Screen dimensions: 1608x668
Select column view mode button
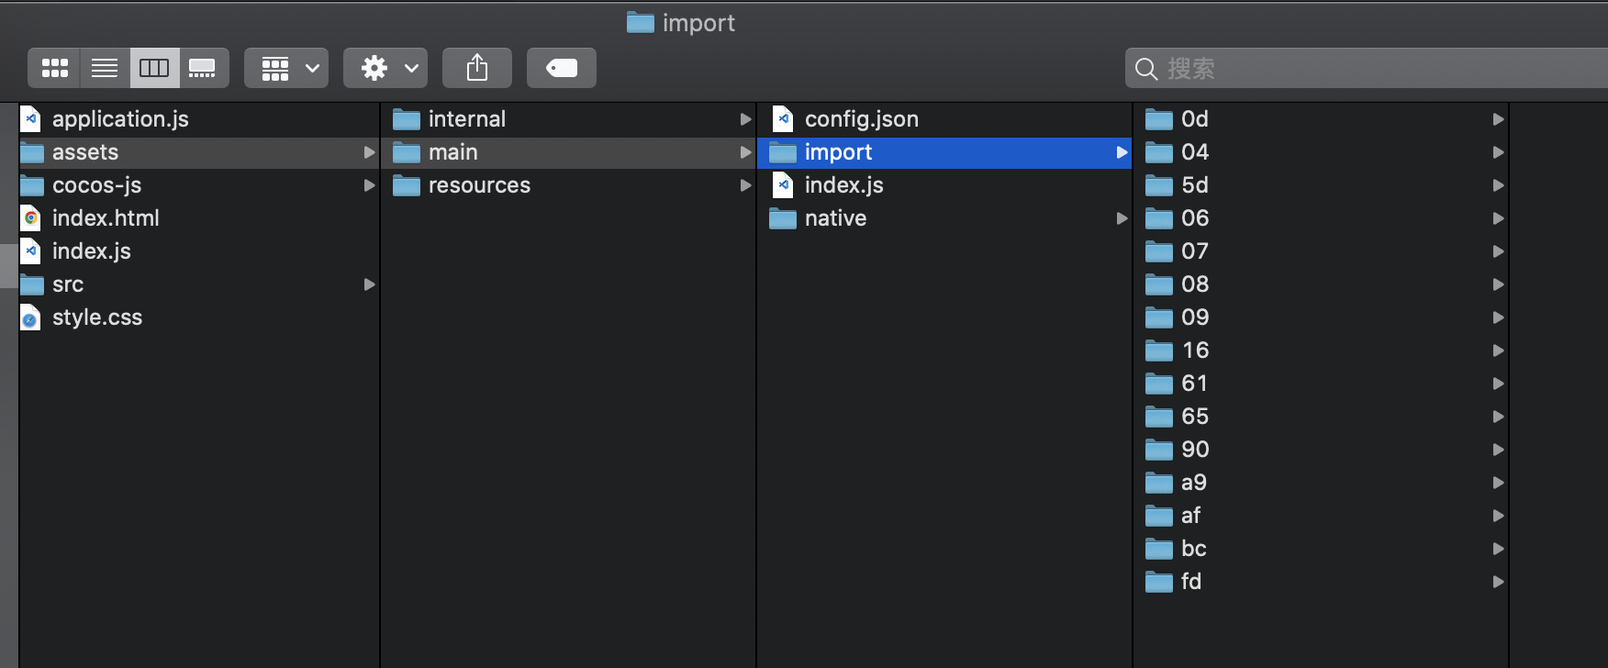(x=154, y=68)
